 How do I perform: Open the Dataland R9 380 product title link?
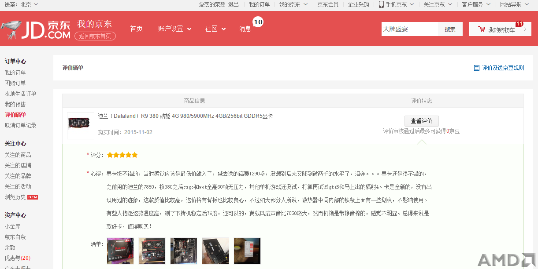[185, 116]
